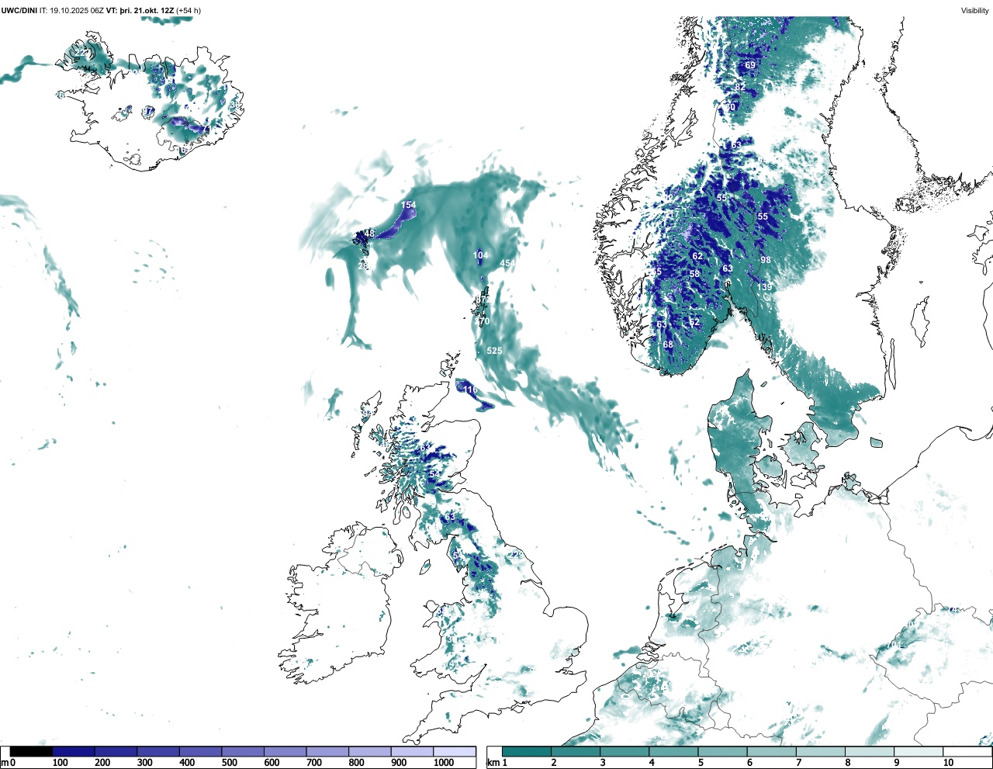Click the "68" value in southern Norway

pos(668,345)
